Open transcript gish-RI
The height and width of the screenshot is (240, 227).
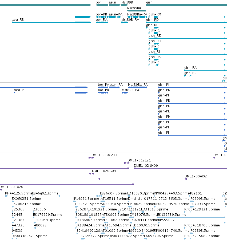(154, 46)
